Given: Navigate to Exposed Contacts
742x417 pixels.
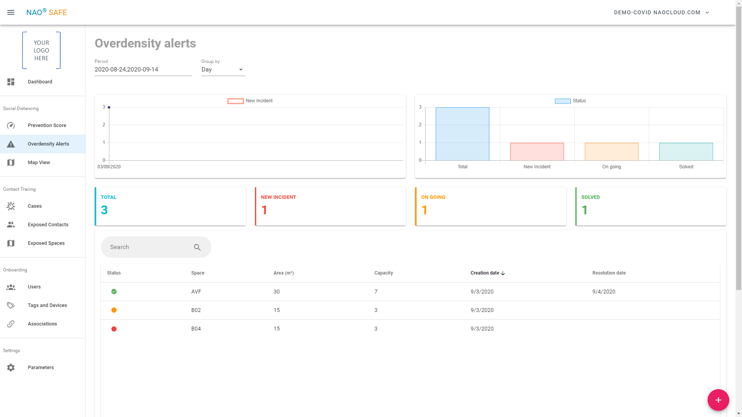Looking at the screenshot, I should tap(43, 225).
